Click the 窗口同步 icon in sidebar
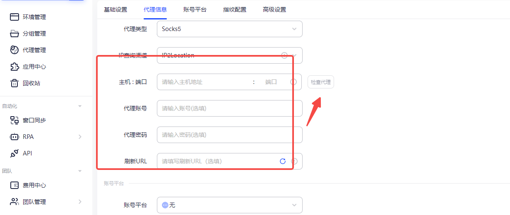The image size is (510, 215). pos(14,120)
